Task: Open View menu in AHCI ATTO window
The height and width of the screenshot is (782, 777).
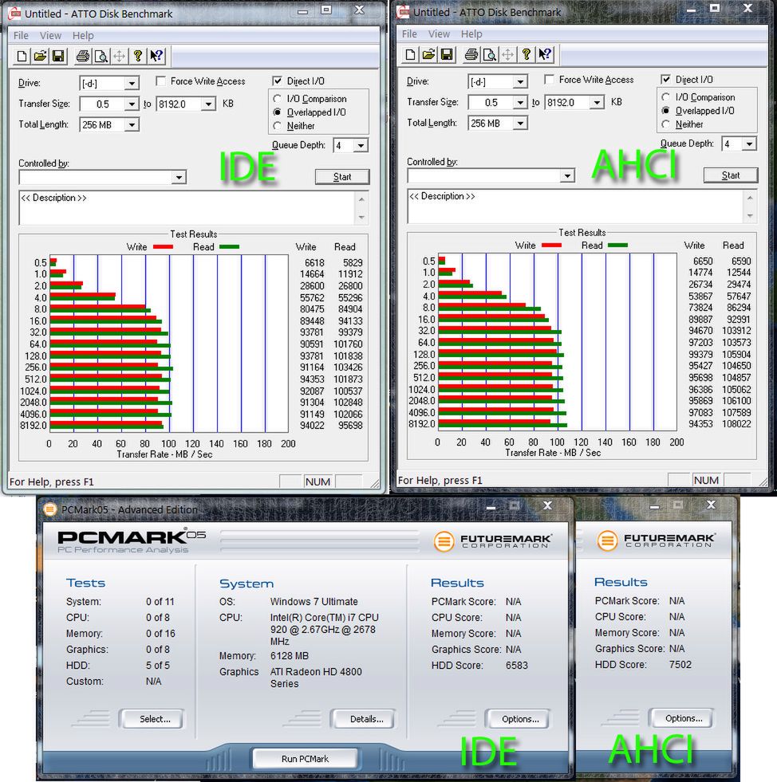Action: tap(439, 34)
